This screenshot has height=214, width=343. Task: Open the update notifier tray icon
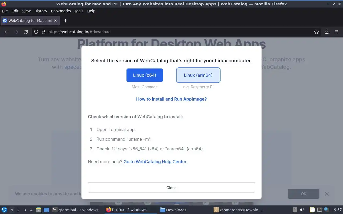[326, 210]
